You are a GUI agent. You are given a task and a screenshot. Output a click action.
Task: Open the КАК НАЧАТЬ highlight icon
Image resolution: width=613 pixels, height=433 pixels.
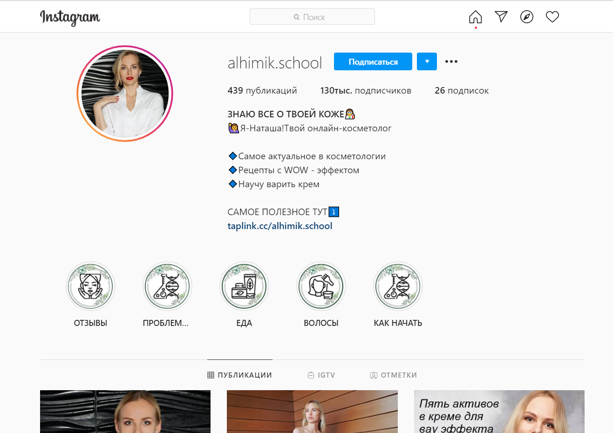(x=398, y=286)
